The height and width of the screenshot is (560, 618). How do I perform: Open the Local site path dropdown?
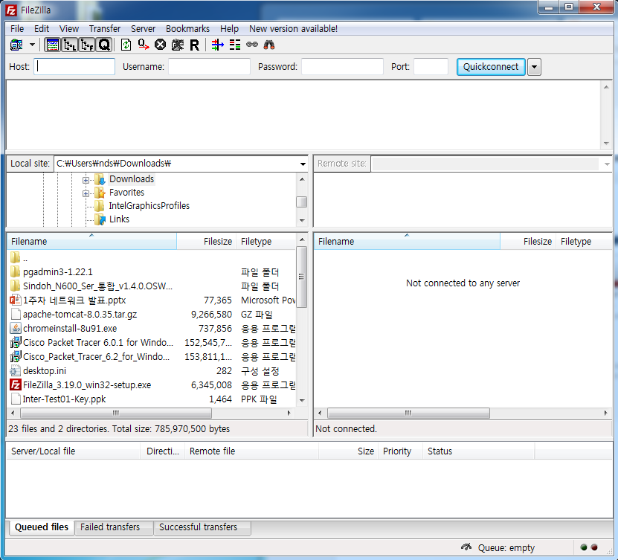pyautogui.click(x=303, y=164)
